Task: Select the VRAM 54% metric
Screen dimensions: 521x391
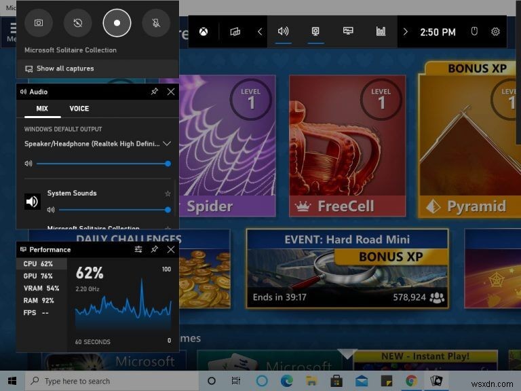Action: tap(41, 288)
